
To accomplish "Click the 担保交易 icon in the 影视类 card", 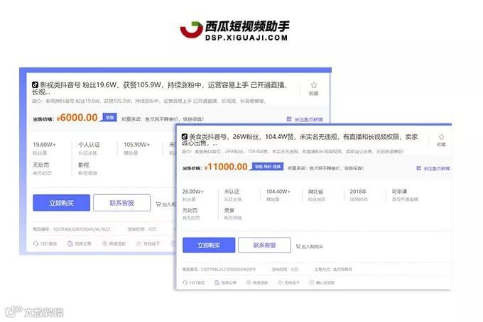I will (x=70, y=243).
